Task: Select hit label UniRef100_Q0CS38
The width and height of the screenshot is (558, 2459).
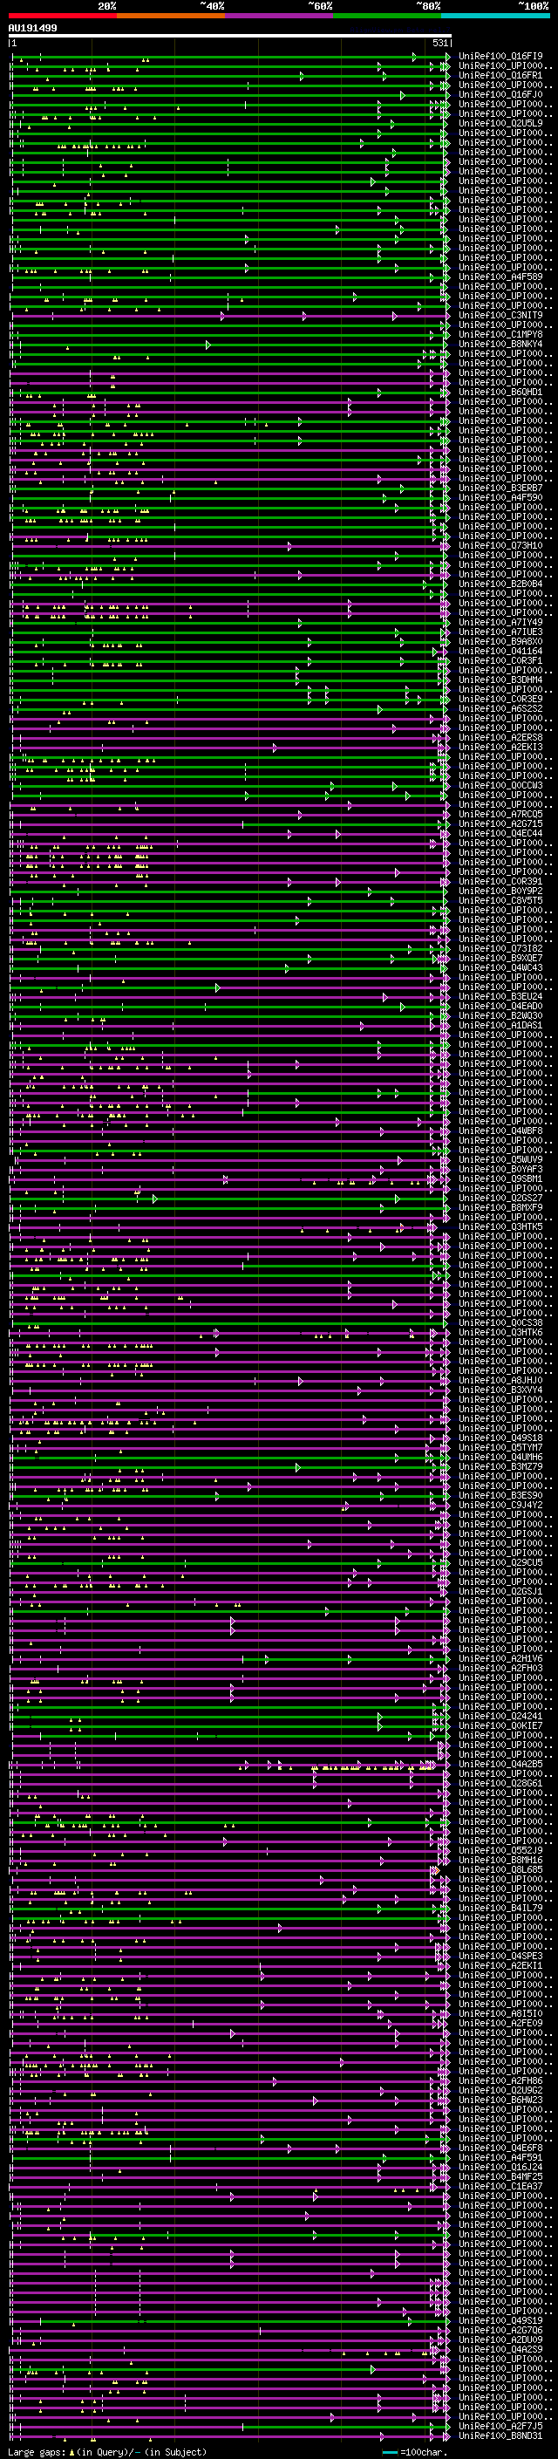Action: (x=500, y=1323)
